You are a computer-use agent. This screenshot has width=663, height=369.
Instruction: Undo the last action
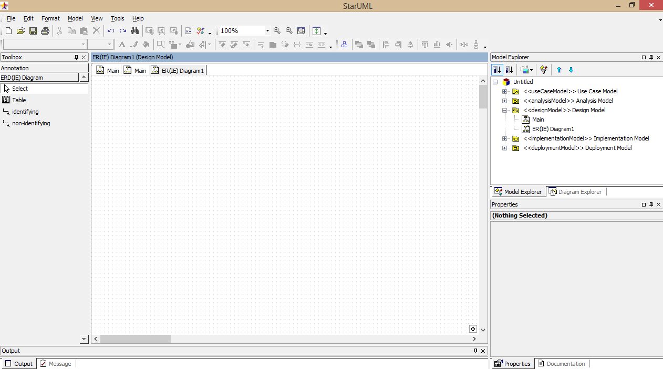[x=111, y=31]
